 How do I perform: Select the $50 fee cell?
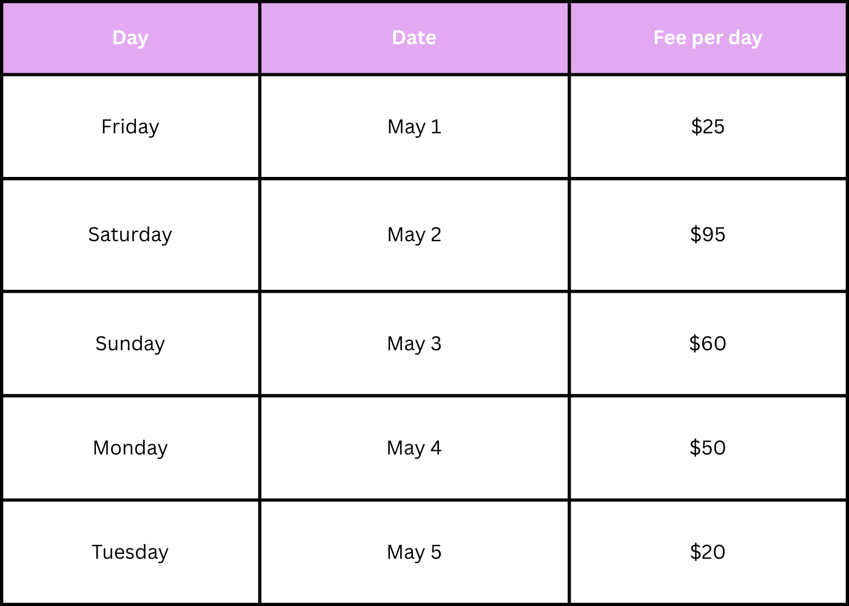click(708, 448)
